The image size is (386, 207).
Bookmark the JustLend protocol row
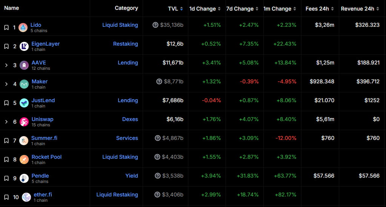(6, 103)
